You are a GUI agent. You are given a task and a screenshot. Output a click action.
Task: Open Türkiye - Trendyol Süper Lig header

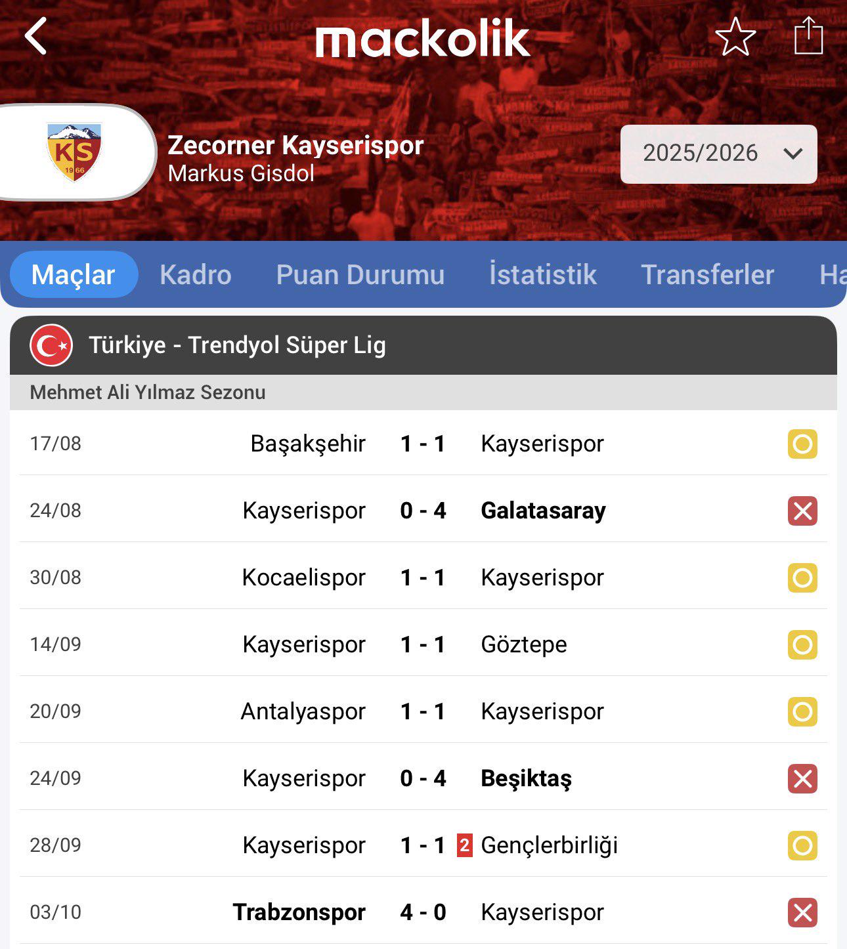coord(237,345)
